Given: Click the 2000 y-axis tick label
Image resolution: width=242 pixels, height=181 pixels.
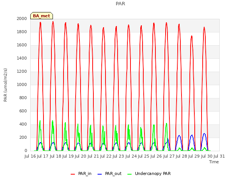Looking at the screenshot, I should 22,18.
